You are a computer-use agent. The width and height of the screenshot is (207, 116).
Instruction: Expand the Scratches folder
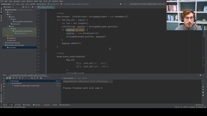(6, 48)
